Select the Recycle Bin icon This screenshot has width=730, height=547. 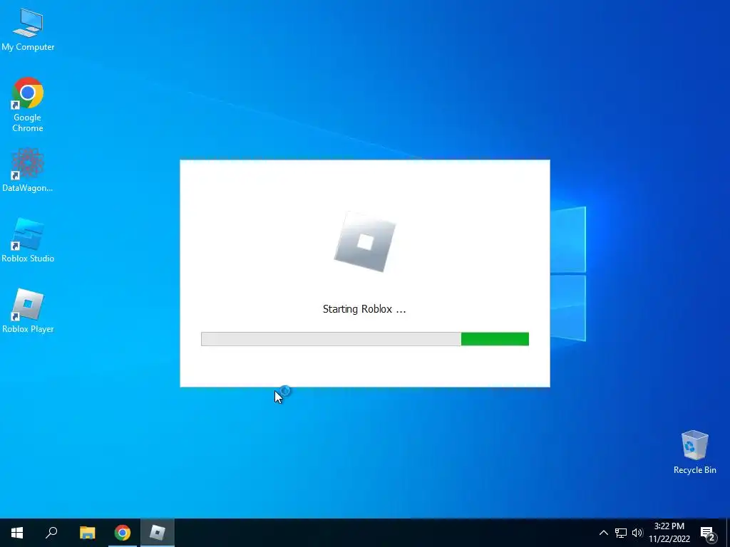[694, 452]
